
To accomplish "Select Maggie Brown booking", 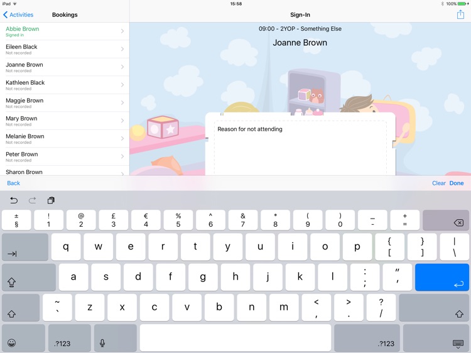I will pyautogui.click(x=65, y=103).
